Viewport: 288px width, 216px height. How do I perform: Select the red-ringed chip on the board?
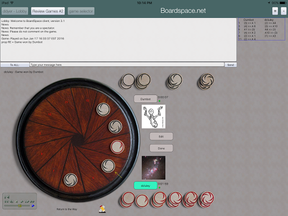(x=118, y=147)
